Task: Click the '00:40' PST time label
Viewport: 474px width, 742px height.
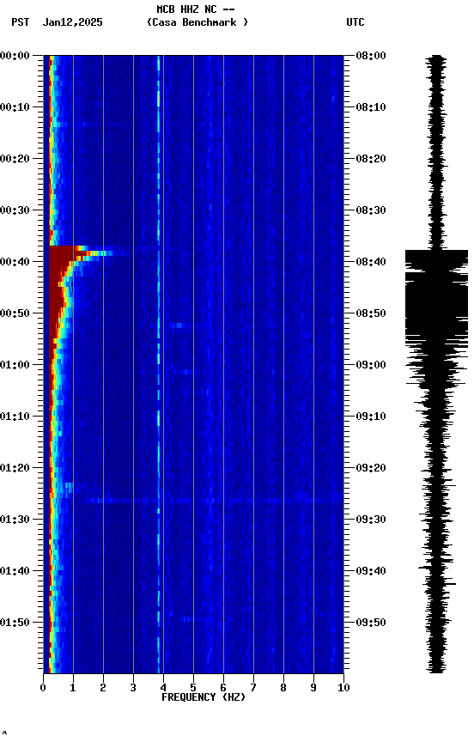Action: point(15,262)
